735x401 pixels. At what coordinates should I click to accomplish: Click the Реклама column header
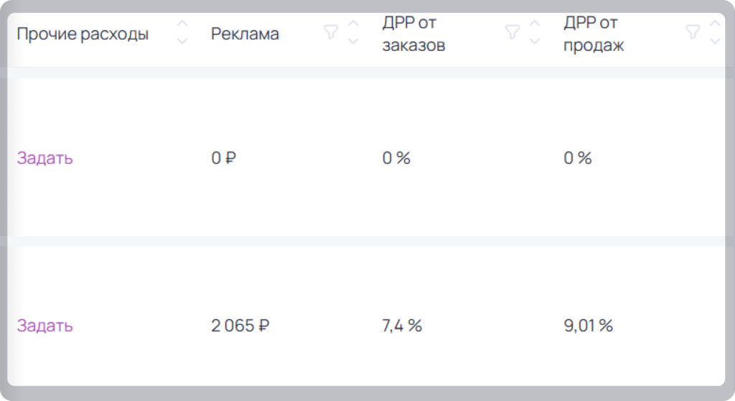pyautogui.click(x=245, y=34)
